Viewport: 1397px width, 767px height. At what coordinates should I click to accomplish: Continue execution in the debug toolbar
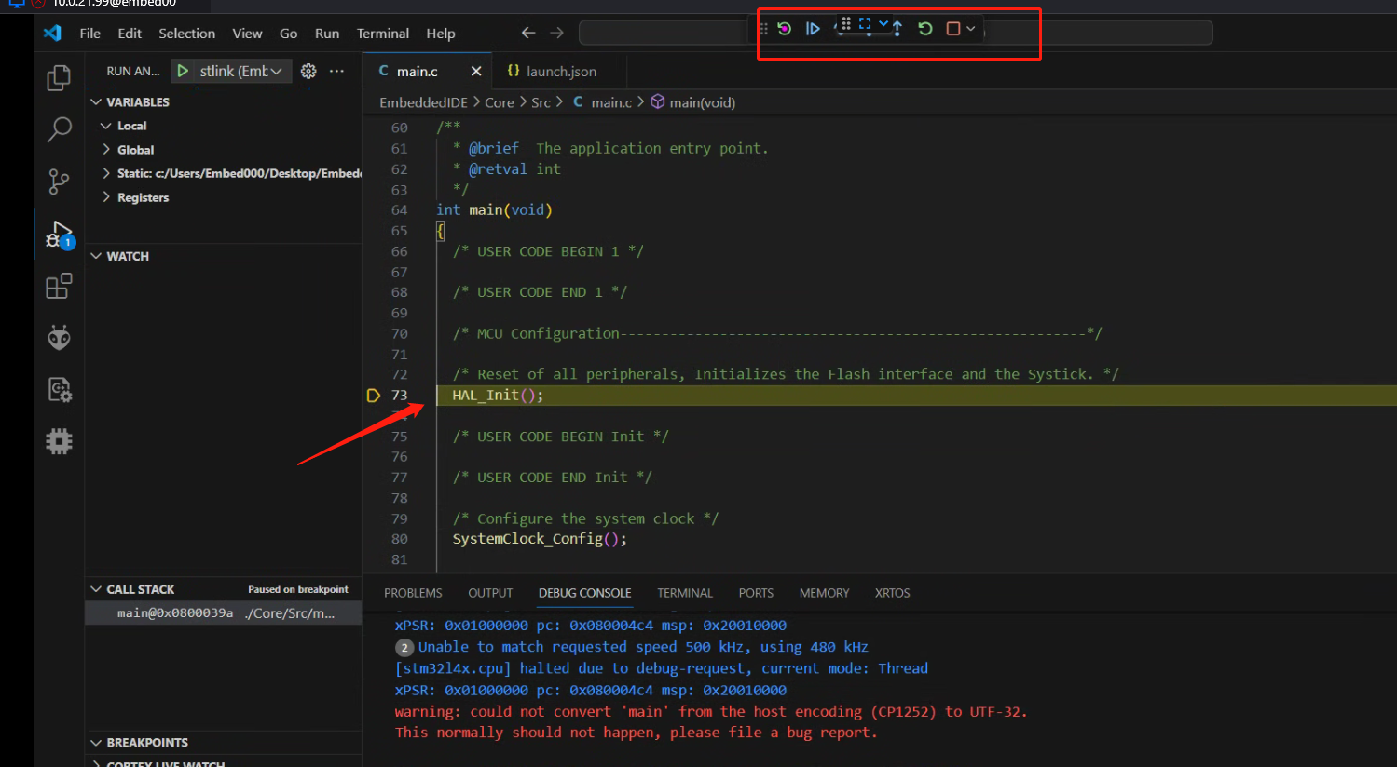pos(813,29)
